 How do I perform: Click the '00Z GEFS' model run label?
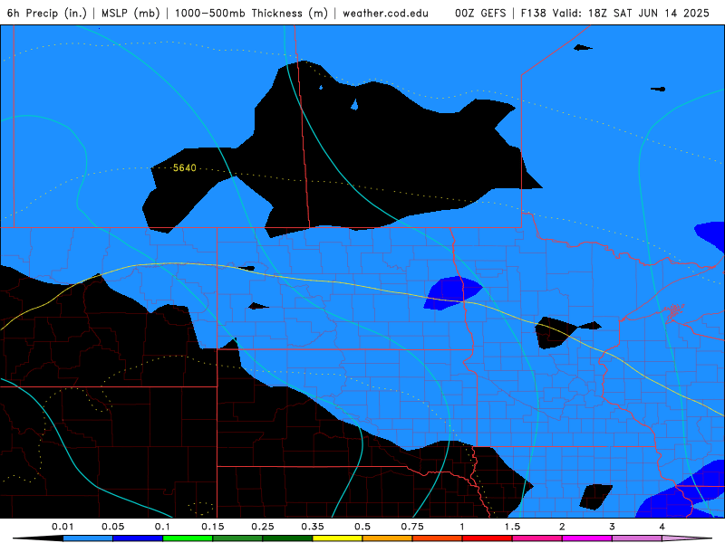[480, 13]
